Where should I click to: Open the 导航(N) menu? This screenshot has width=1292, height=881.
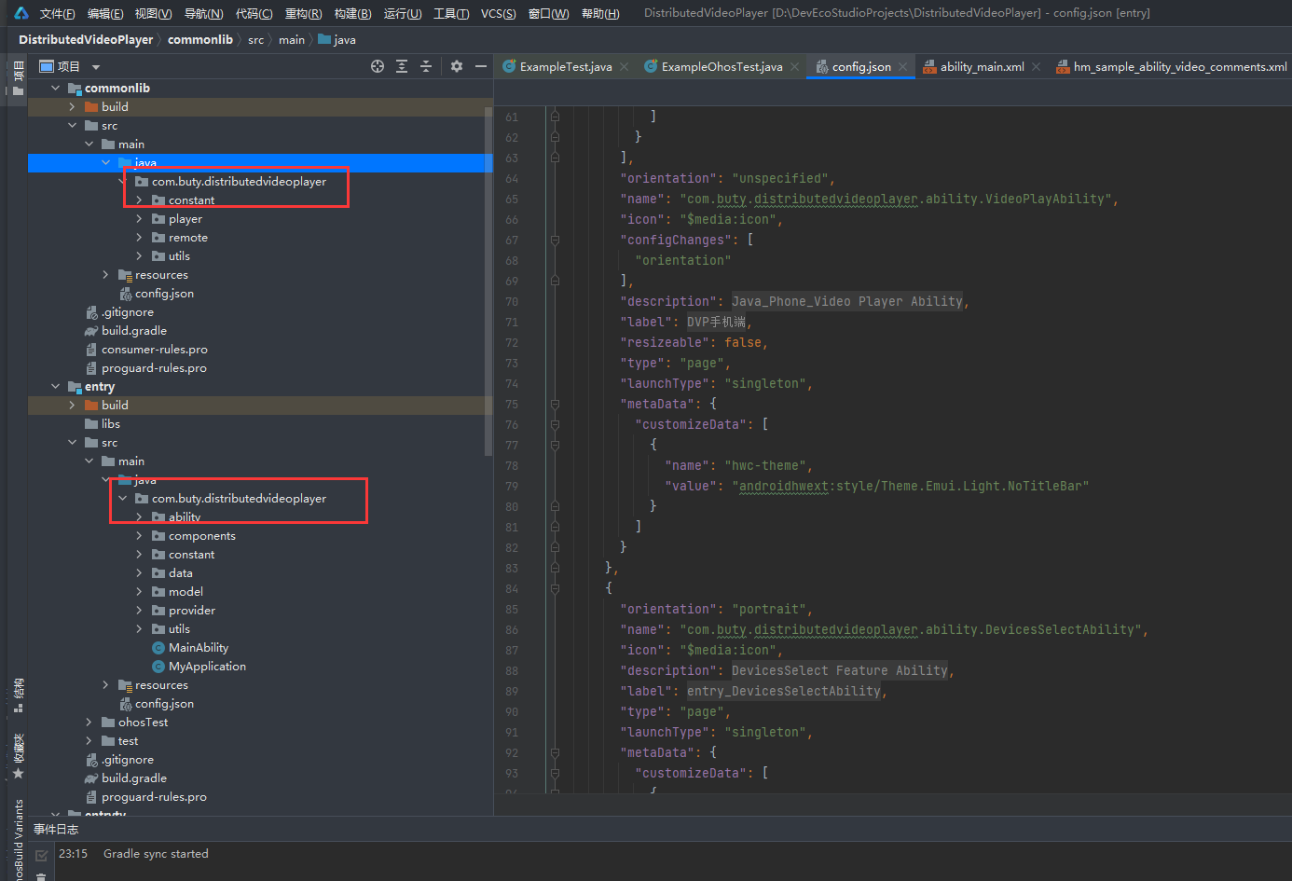click(x=203, y=13)
